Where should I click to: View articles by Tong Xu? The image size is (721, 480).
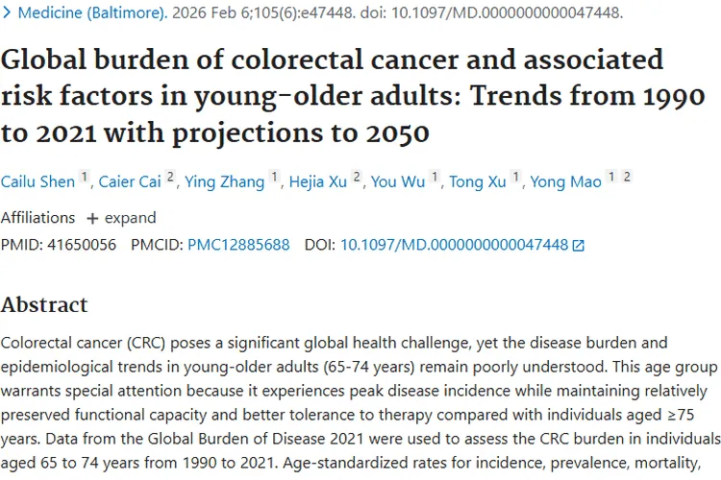click(x=479, y=180)
